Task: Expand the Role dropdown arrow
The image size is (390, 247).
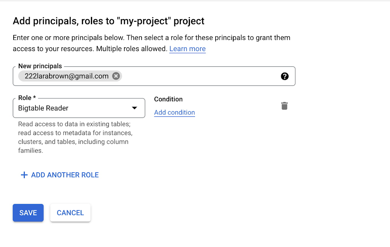Action: [x=134, y=108]
